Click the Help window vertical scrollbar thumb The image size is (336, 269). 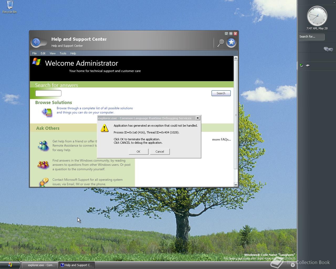point(236,115)
